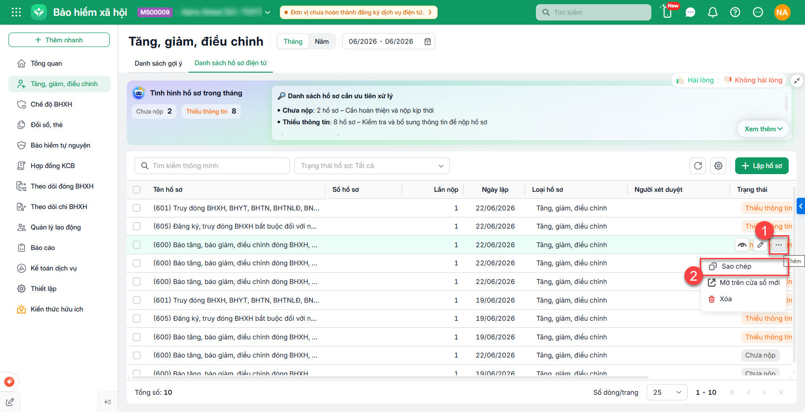Choose Xóa from the context menu

coord(744,299)
